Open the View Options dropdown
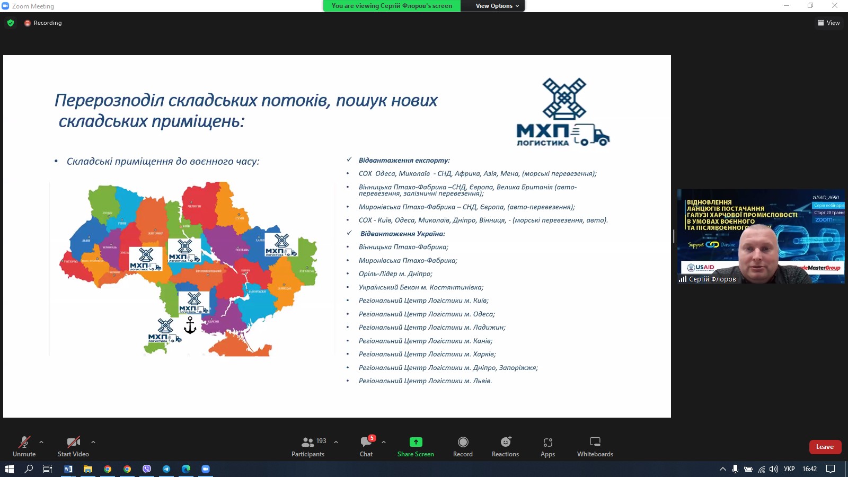Viewport: 848px width, 477px height. [x=497, y=6]
